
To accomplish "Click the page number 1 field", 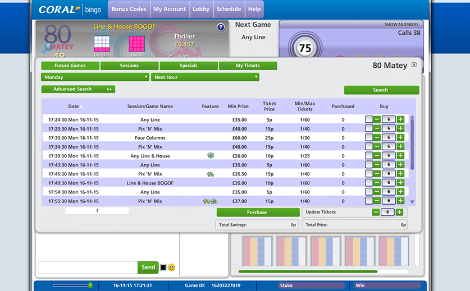I will pyautogui.click(x=97, y=211).
